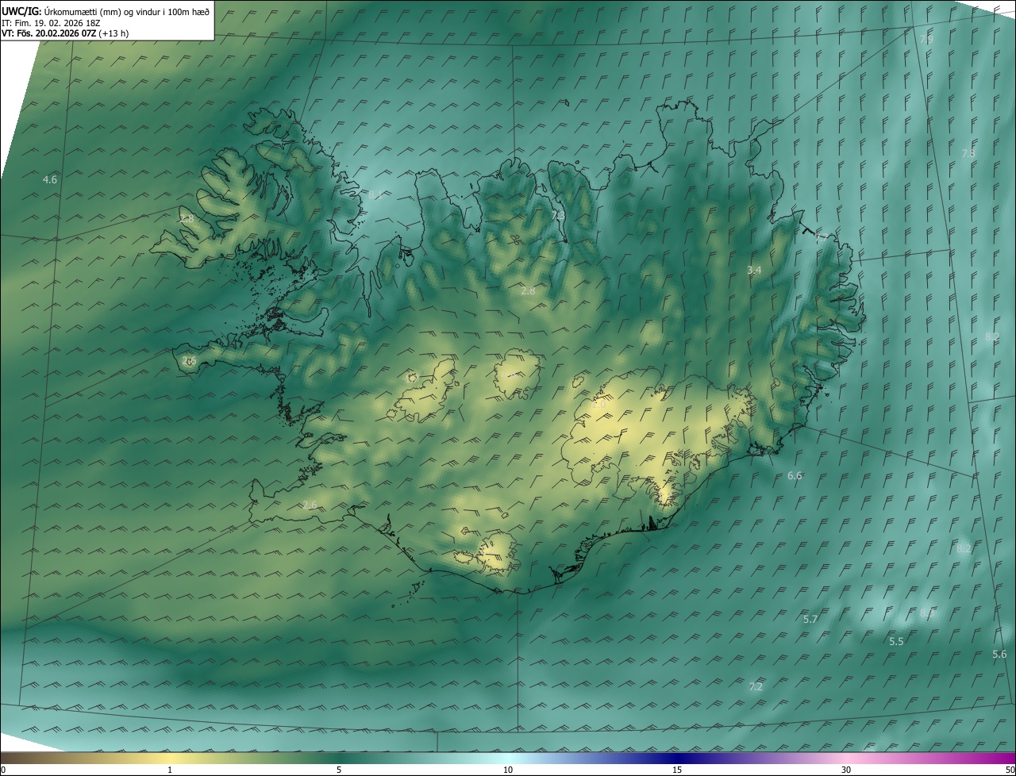Click the 7.2 value label on the map
The height and width of the screenshot is (776, 1016).
click(x=756, y=687)
